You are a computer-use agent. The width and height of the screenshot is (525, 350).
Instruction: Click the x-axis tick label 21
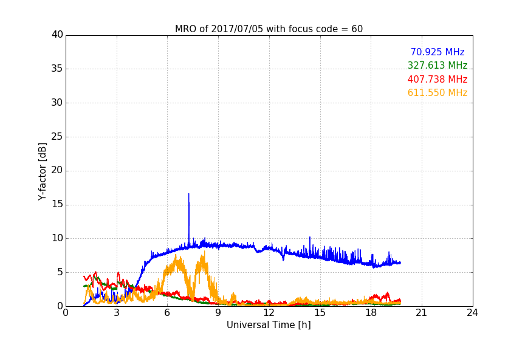(x=422, y=313)
